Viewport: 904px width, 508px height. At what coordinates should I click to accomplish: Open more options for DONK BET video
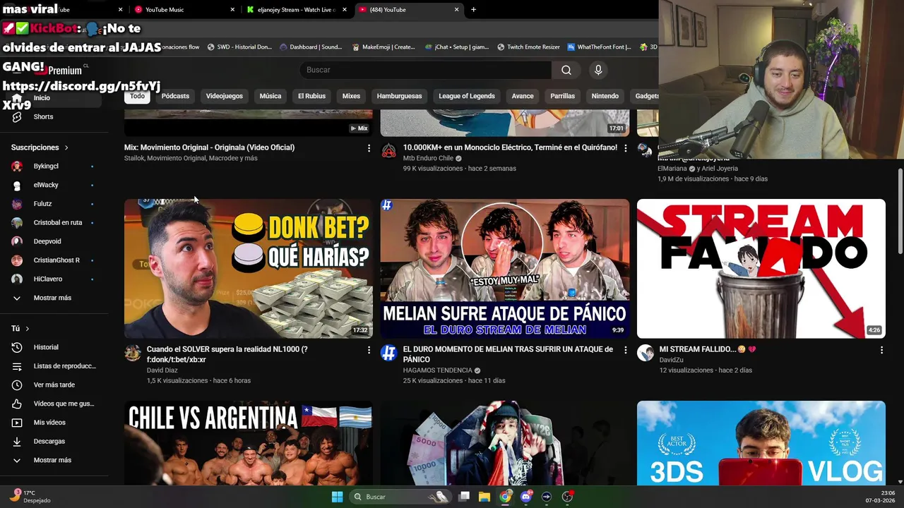369,350
